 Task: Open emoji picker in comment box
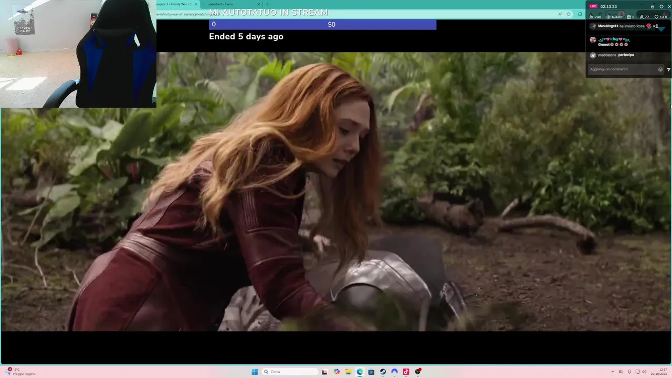pos(660,69)
